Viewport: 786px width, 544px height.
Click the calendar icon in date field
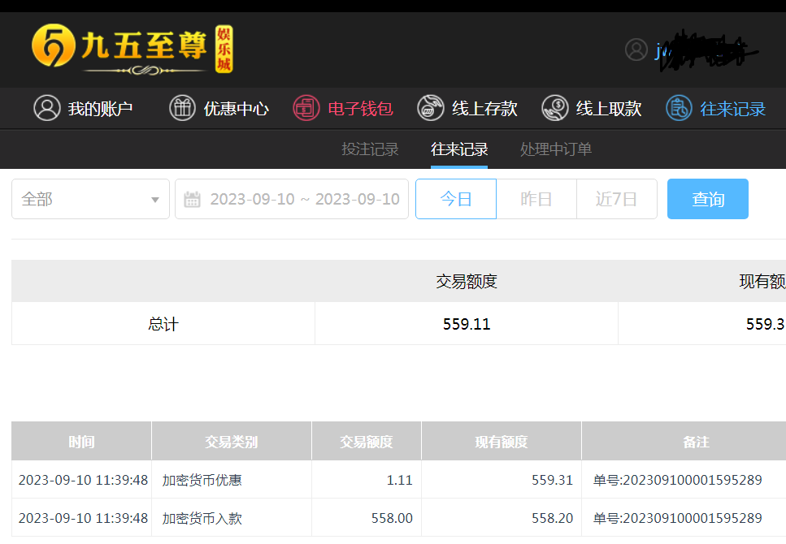tap(192, 200)
